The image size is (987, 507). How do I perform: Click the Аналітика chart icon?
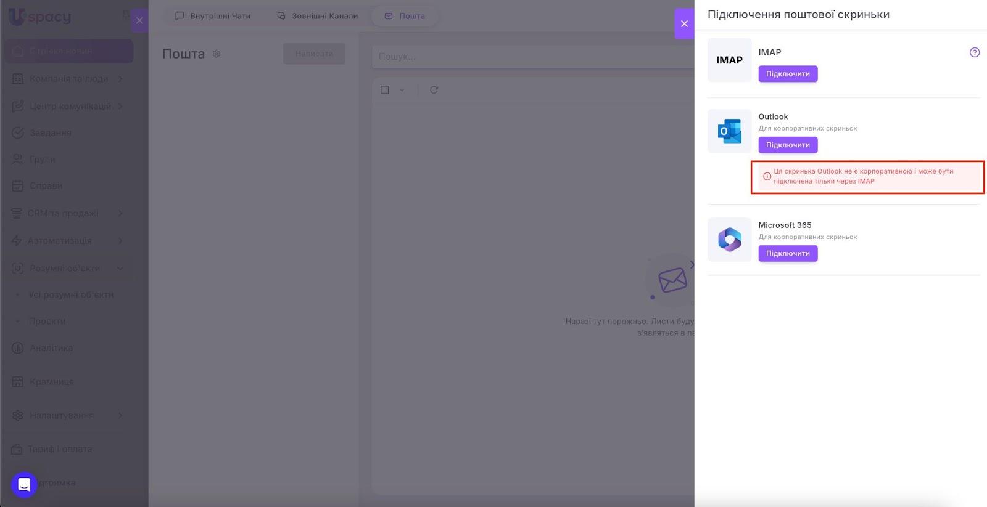[18, 348]
